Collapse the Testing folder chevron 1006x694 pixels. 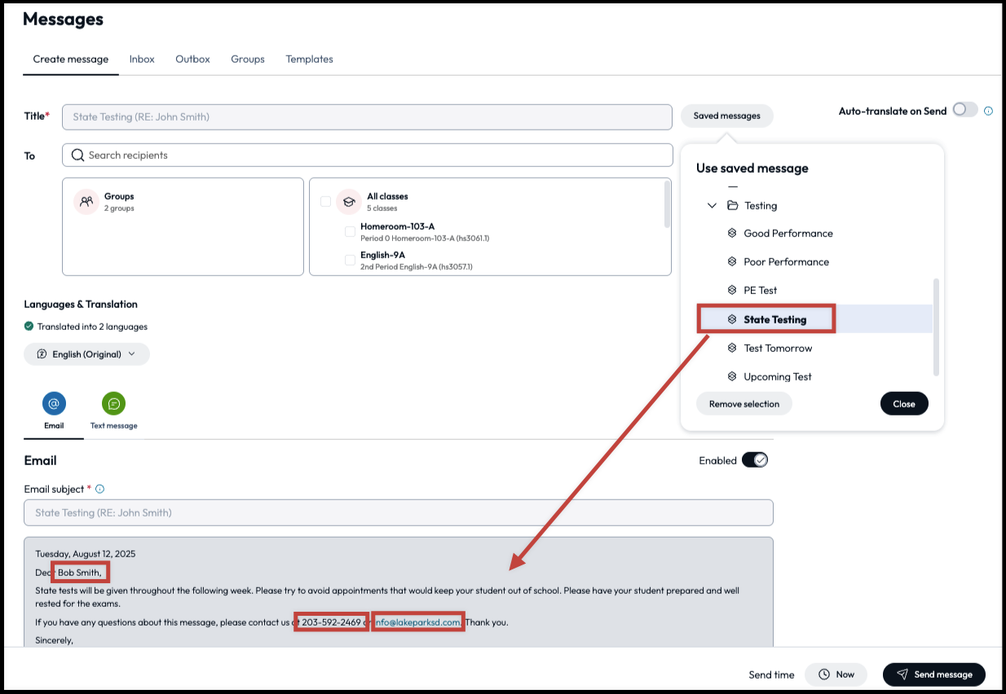[712, 205]
